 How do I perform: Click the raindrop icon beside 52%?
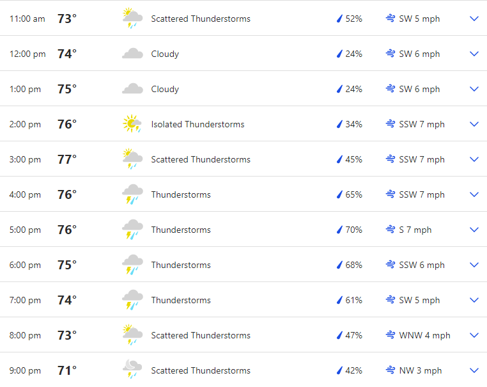click(x=340, y=19)
